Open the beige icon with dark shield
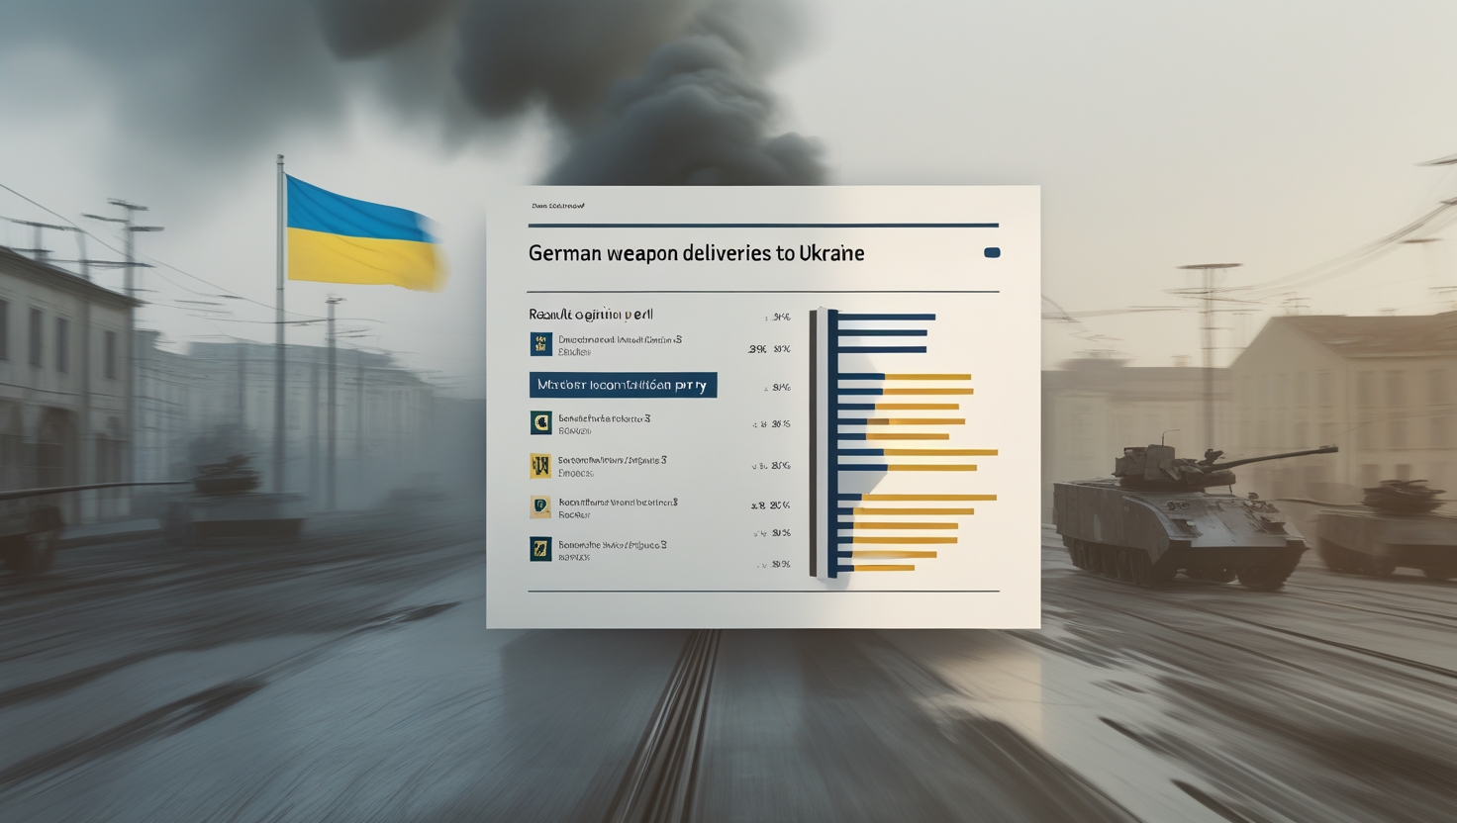The height and width of the screenshot is (823, 1457). point(540,507)
